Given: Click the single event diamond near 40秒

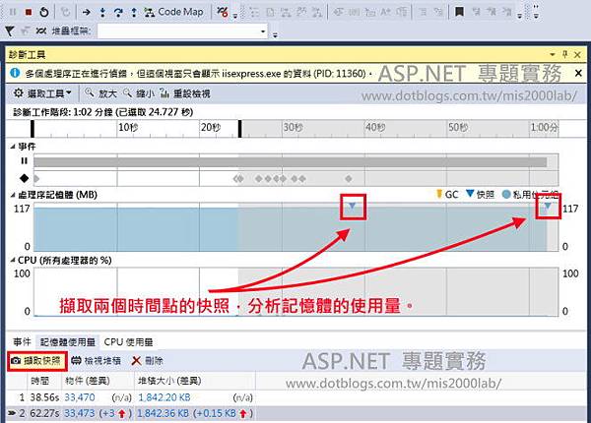Looking at the screenshot, I should 349,178.
